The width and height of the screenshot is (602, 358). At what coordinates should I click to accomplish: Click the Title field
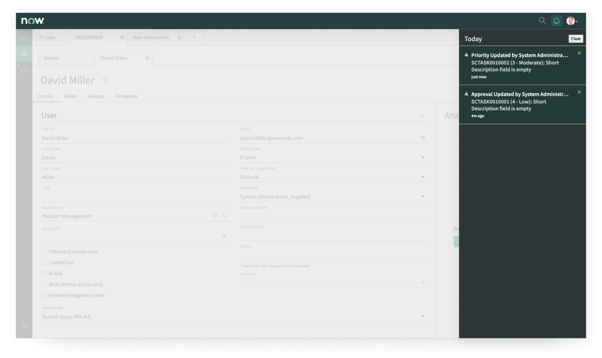click(x=136, y=197)
